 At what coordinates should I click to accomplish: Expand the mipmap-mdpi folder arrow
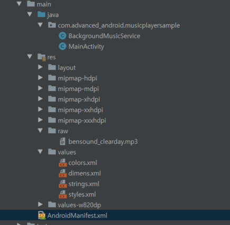coord(40,88)
